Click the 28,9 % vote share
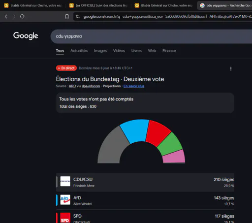Viewport: 252px width, 223px height. point(229,186)
